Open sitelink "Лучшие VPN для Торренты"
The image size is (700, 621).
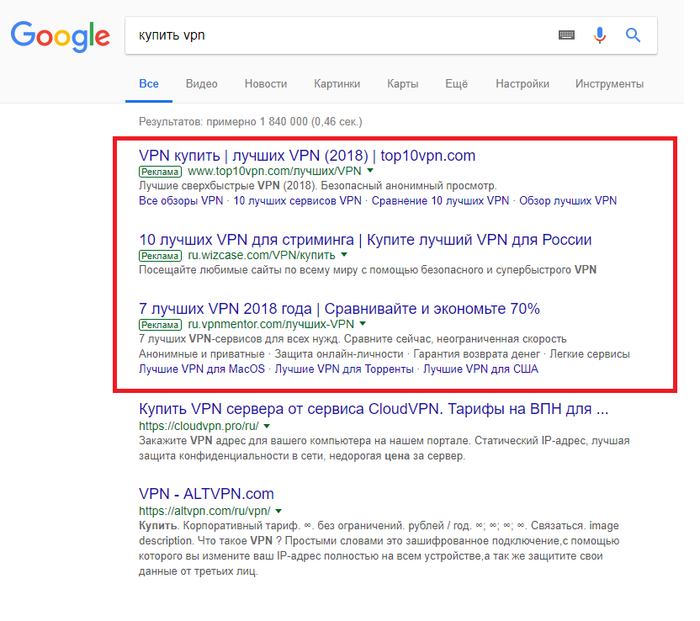tap(344, 369)
